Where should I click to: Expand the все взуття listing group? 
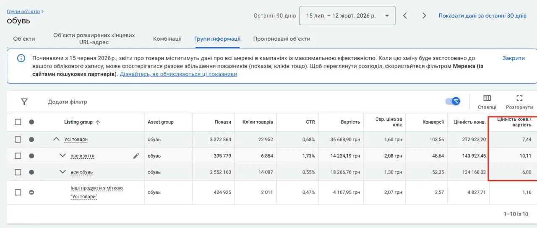coord(63,155)
